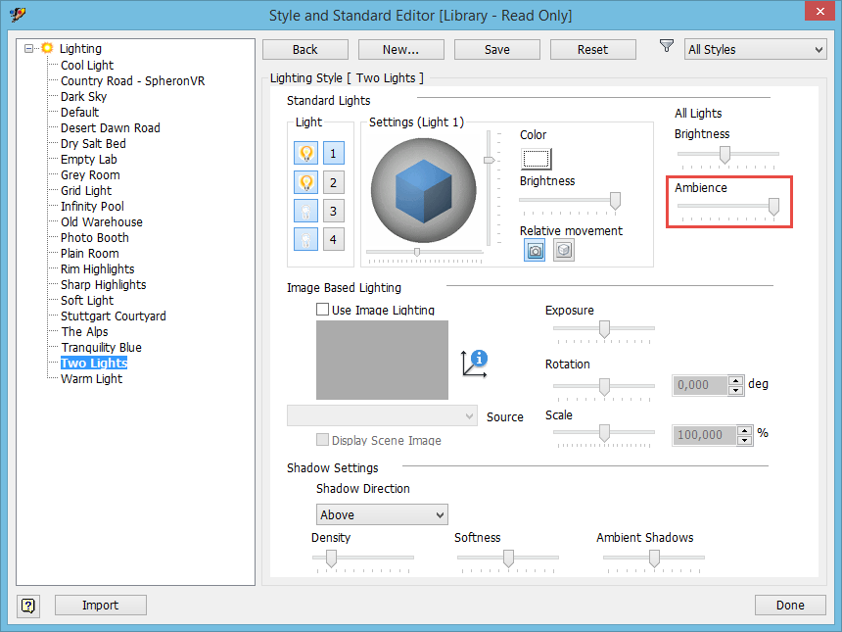This screenshot has height=632, width=842.
Task: Select Cool Light style in tree
Action: 87,65
